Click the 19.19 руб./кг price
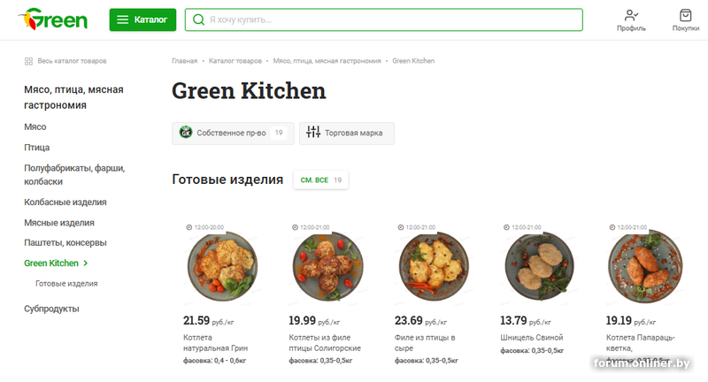The image size is (708, 382). (x=631, y=321)
